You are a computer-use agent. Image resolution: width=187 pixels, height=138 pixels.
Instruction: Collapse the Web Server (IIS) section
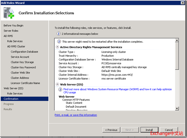(x=57, y=84)
